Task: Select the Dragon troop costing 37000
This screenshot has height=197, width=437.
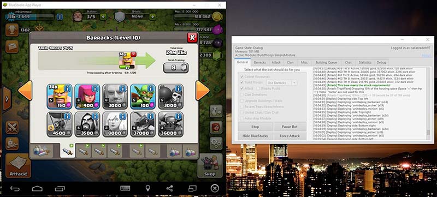Action: tap(143, 124)
